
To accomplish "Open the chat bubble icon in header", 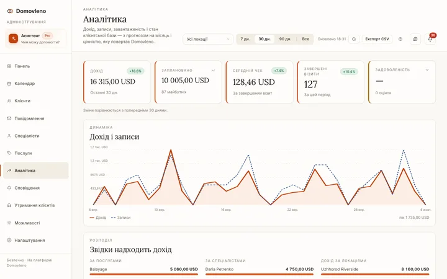I will [x=415, y=39].
